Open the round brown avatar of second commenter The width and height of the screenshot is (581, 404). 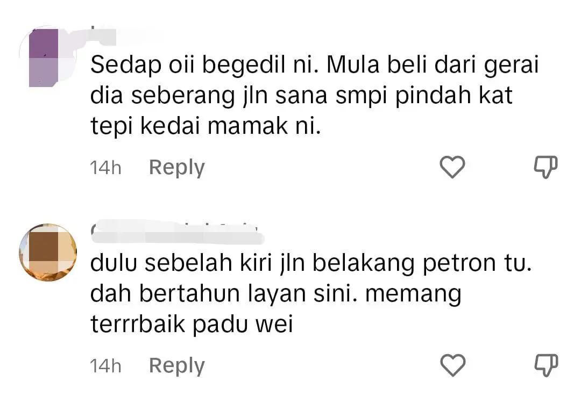(x=48, y=252)
